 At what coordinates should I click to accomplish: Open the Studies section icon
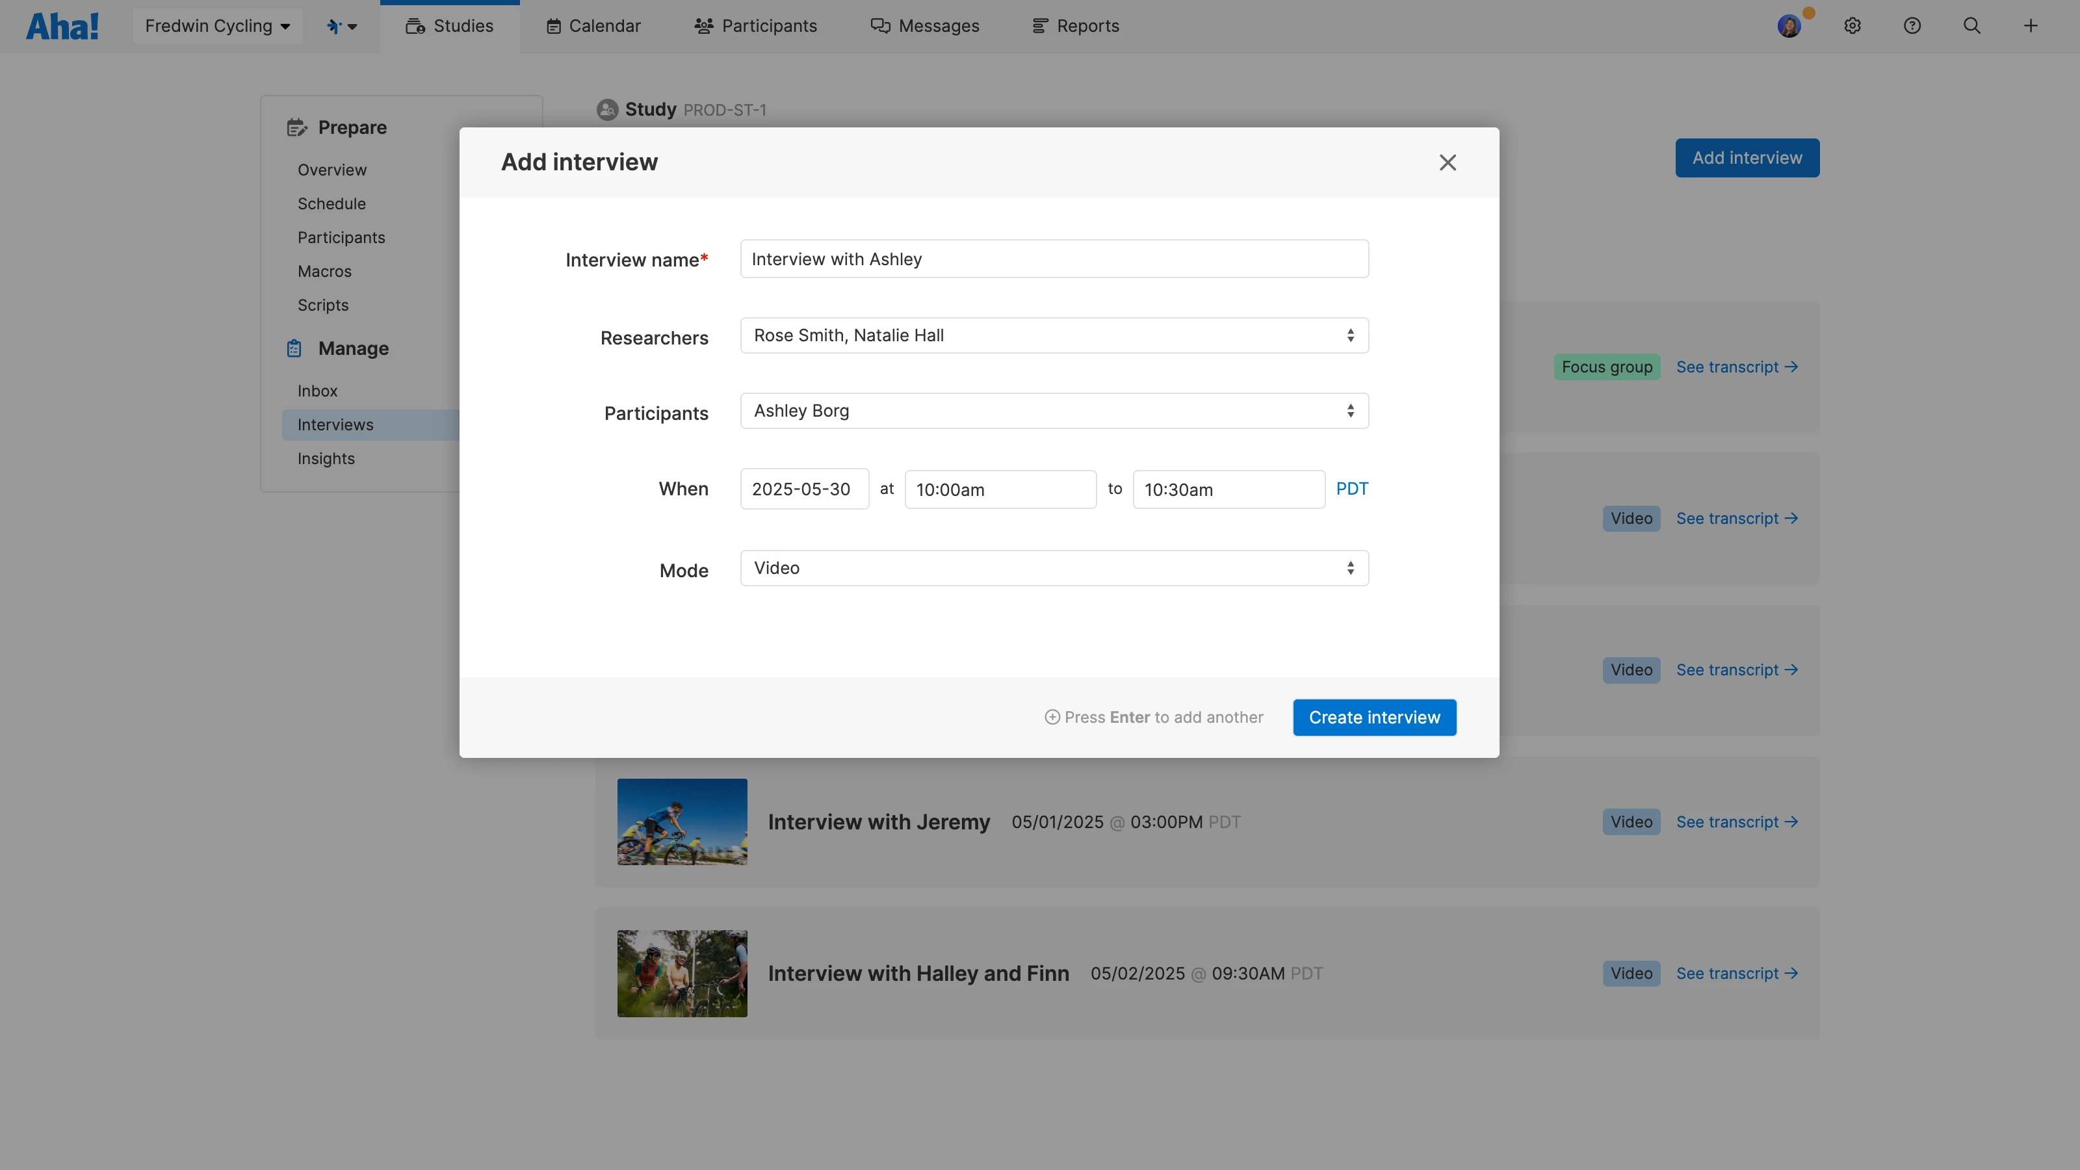pos(417,25)
